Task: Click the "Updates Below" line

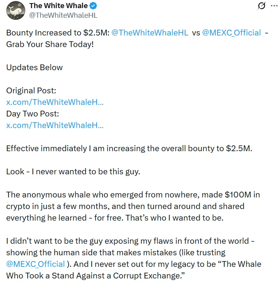Action: 34,67
